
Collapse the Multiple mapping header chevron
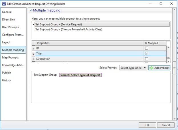tap(31, 10)
